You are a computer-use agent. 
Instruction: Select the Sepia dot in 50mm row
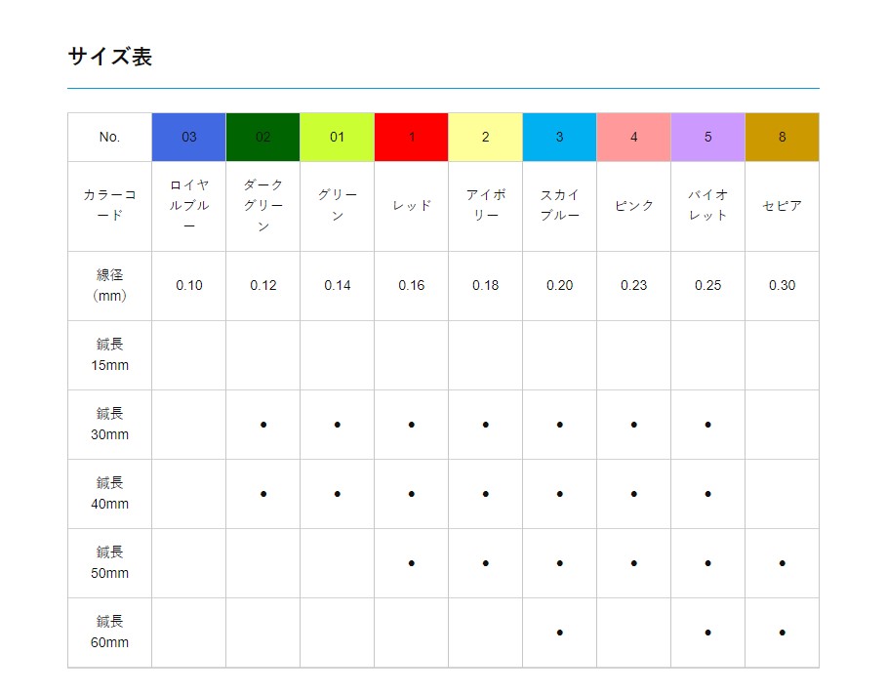[x=782, y=563]
